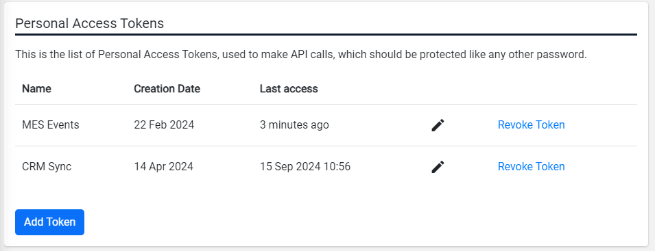
Task: Click the dark underline beneath the section heading
Action: (x=326, y=34)
